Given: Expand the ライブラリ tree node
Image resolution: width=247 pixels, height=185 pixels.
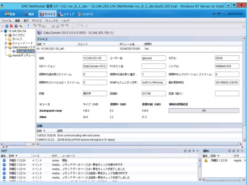Looking at the screenshot, I should pyautogui.click(x=6, y=35).
